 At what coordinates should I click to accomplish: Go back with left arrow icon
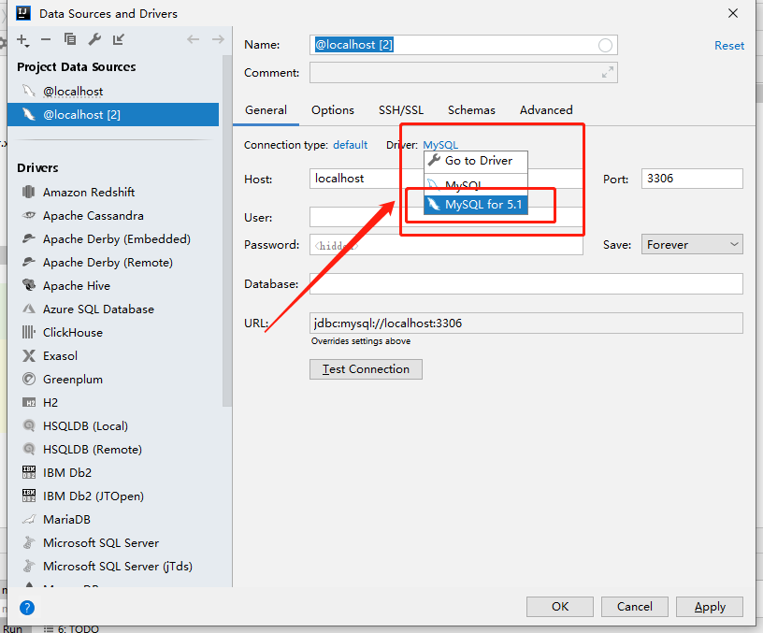click(x=194, y=39)
